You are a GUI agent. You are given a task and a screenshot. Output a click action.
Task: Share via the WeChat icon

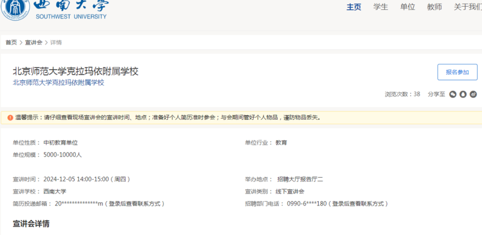coord(453,95)
